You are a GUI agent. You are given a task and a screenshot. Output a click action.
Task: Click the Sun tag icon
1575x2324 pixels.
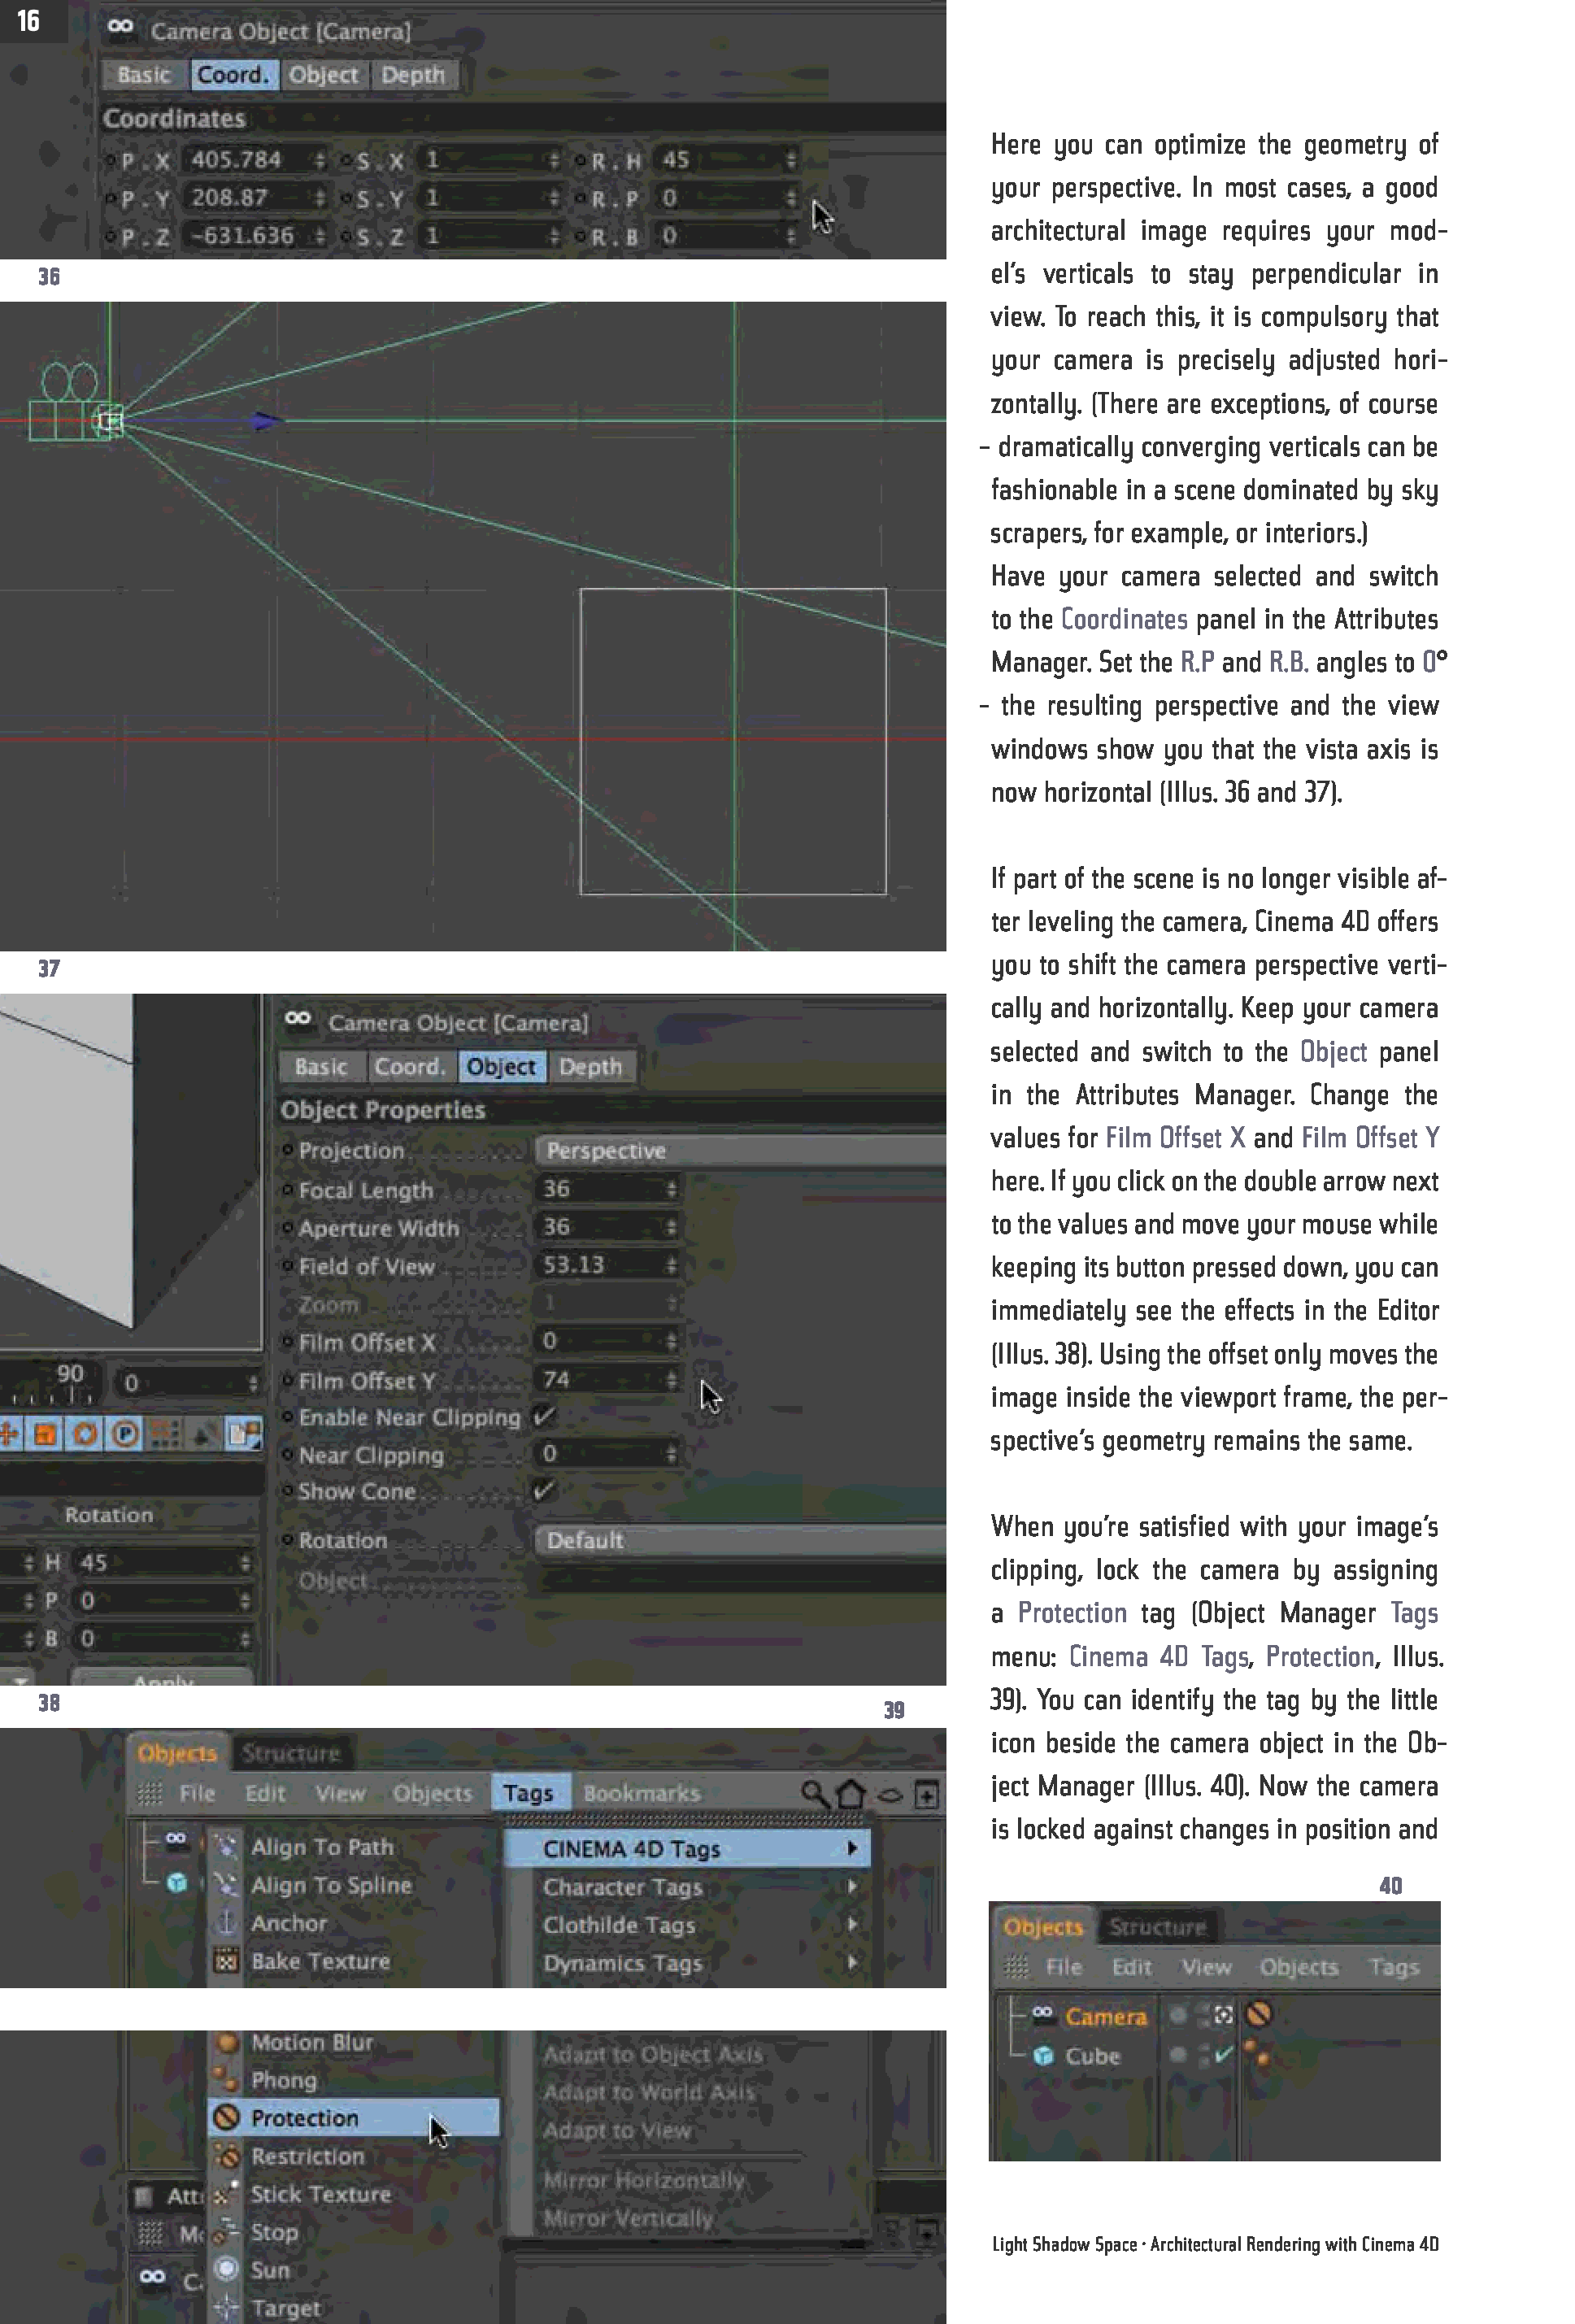(x=227, y=2269)
